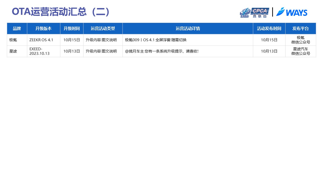This screenshot has height=181, width=322.
Task: Click 升级内容 图文说明 in the 极氪 row
Action: (103, 40)
